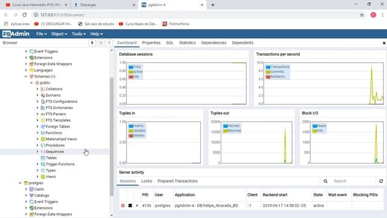This screenshot has height=218, width=387.
Task: Close the pgAdmin dashboard panel with X
Action: coord(384,43)
